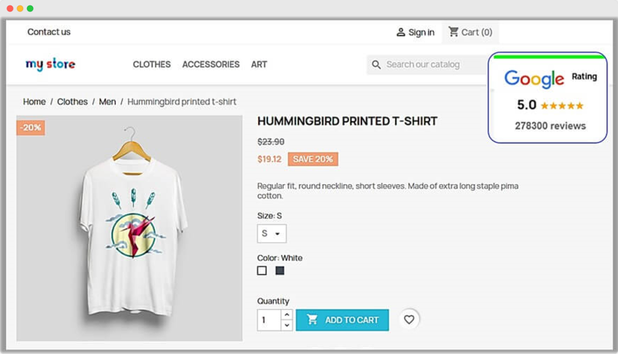Open the ART menu

pos(259,64)
